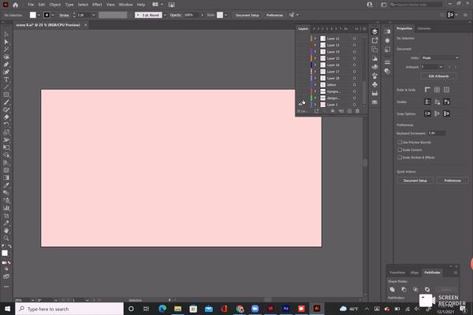Open the Symbols club-shaped dock icon

pyautogui.click(x=374, y=84)
